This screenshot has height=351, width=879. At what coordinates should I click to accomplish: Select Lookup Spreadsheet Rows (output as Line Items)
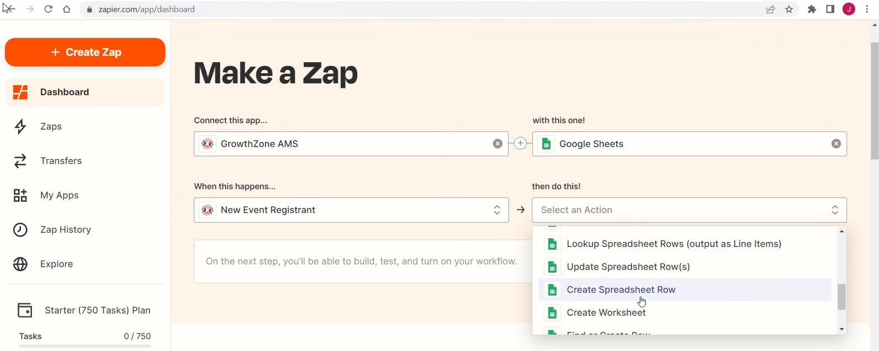673,244
